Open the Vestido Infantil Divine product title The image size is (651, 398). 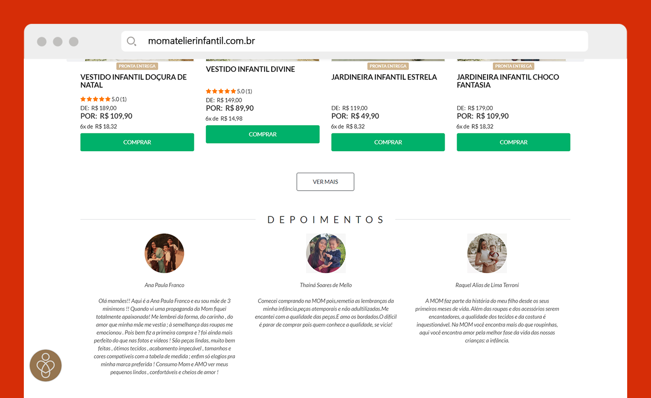click(250, 69)
